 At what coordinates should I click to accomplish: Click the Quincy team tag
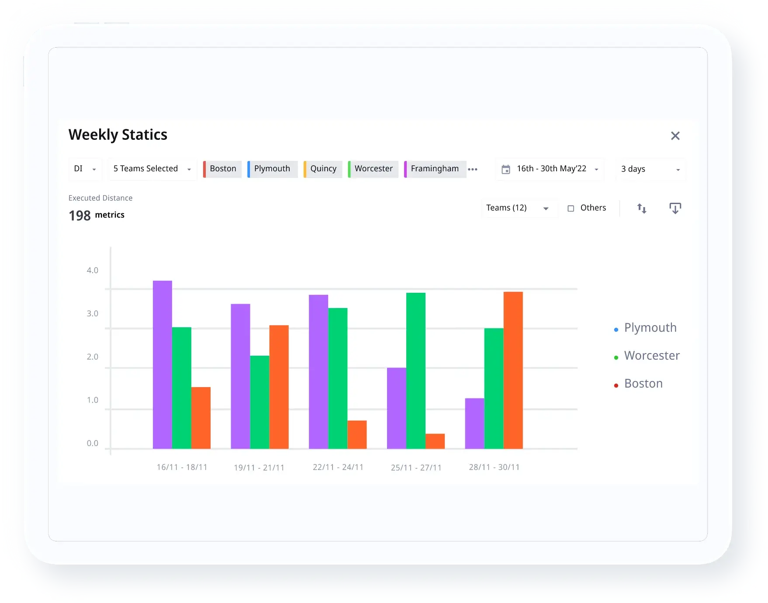(323, 169)
